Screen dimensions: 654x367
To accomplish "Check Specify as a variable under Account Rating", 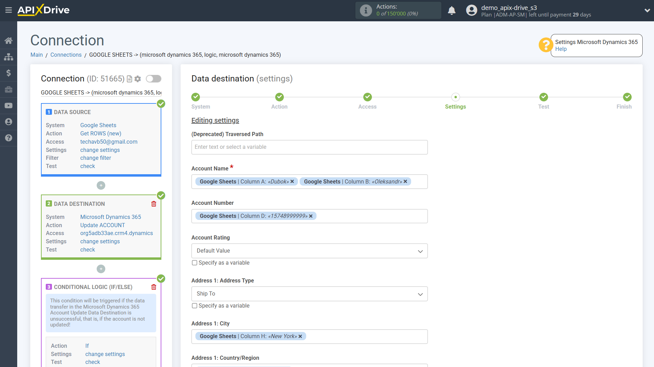I will (194, 263).
